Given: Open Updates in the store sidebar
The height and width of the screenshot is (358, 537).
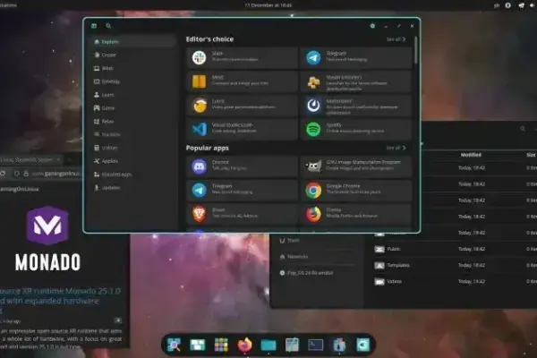Looking at the screenshot, I should (x=133, y=187).
